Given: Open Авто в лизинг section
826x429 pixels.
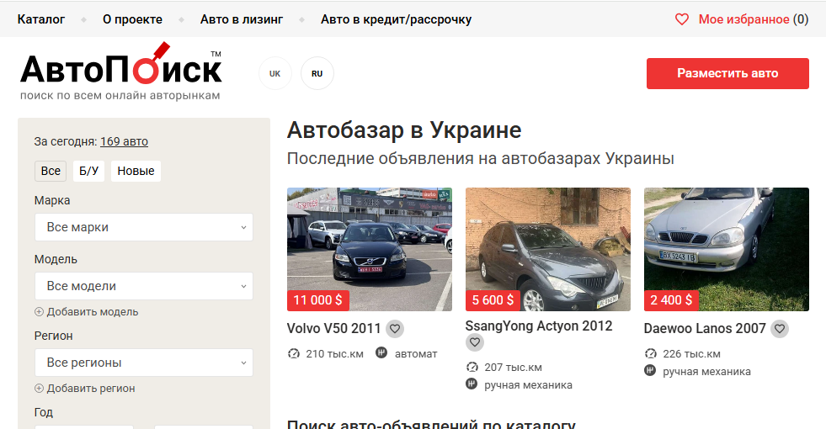Looking at the screenshot, I should click(242, 19).
